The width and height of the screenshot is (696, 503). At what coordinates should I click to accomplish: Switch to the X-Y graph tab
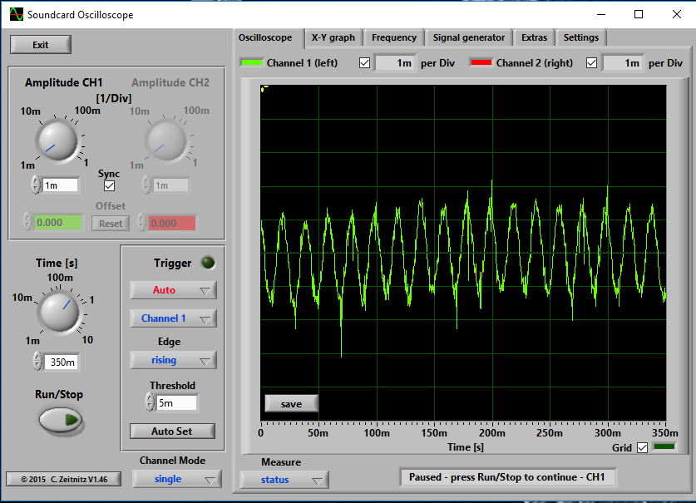point(333,37)
